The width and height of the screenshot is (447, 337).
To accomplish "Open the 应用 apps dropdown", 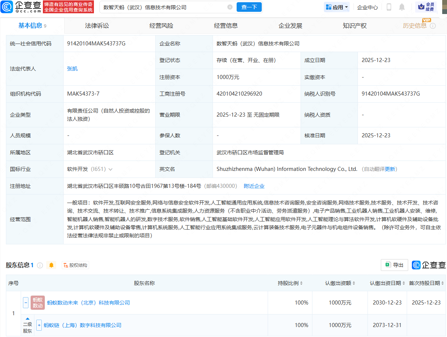I will click(337, 7).
